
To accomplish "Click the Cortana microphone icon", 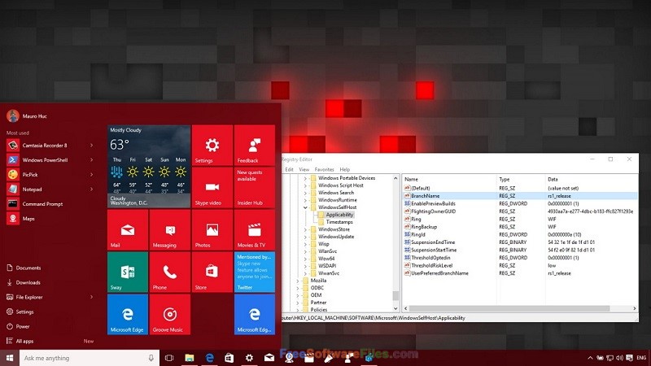I will pyautogui.click(x=151, y=358).
